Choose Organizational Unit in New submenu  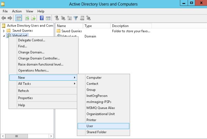click(100, 114)
